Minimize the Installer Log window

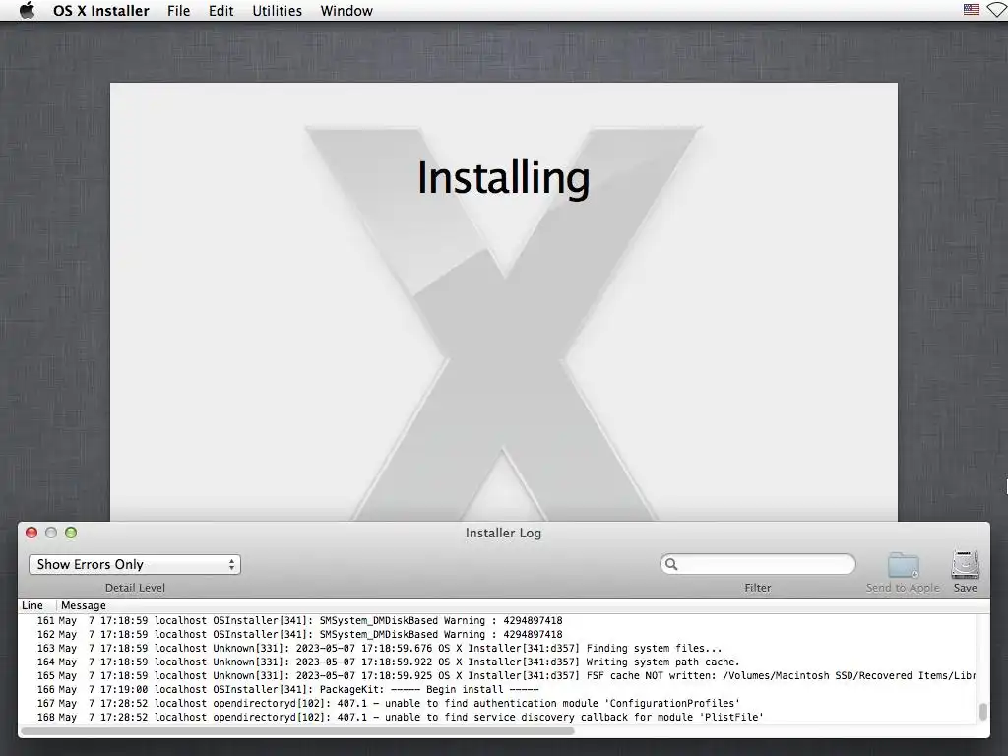[51, 533]
